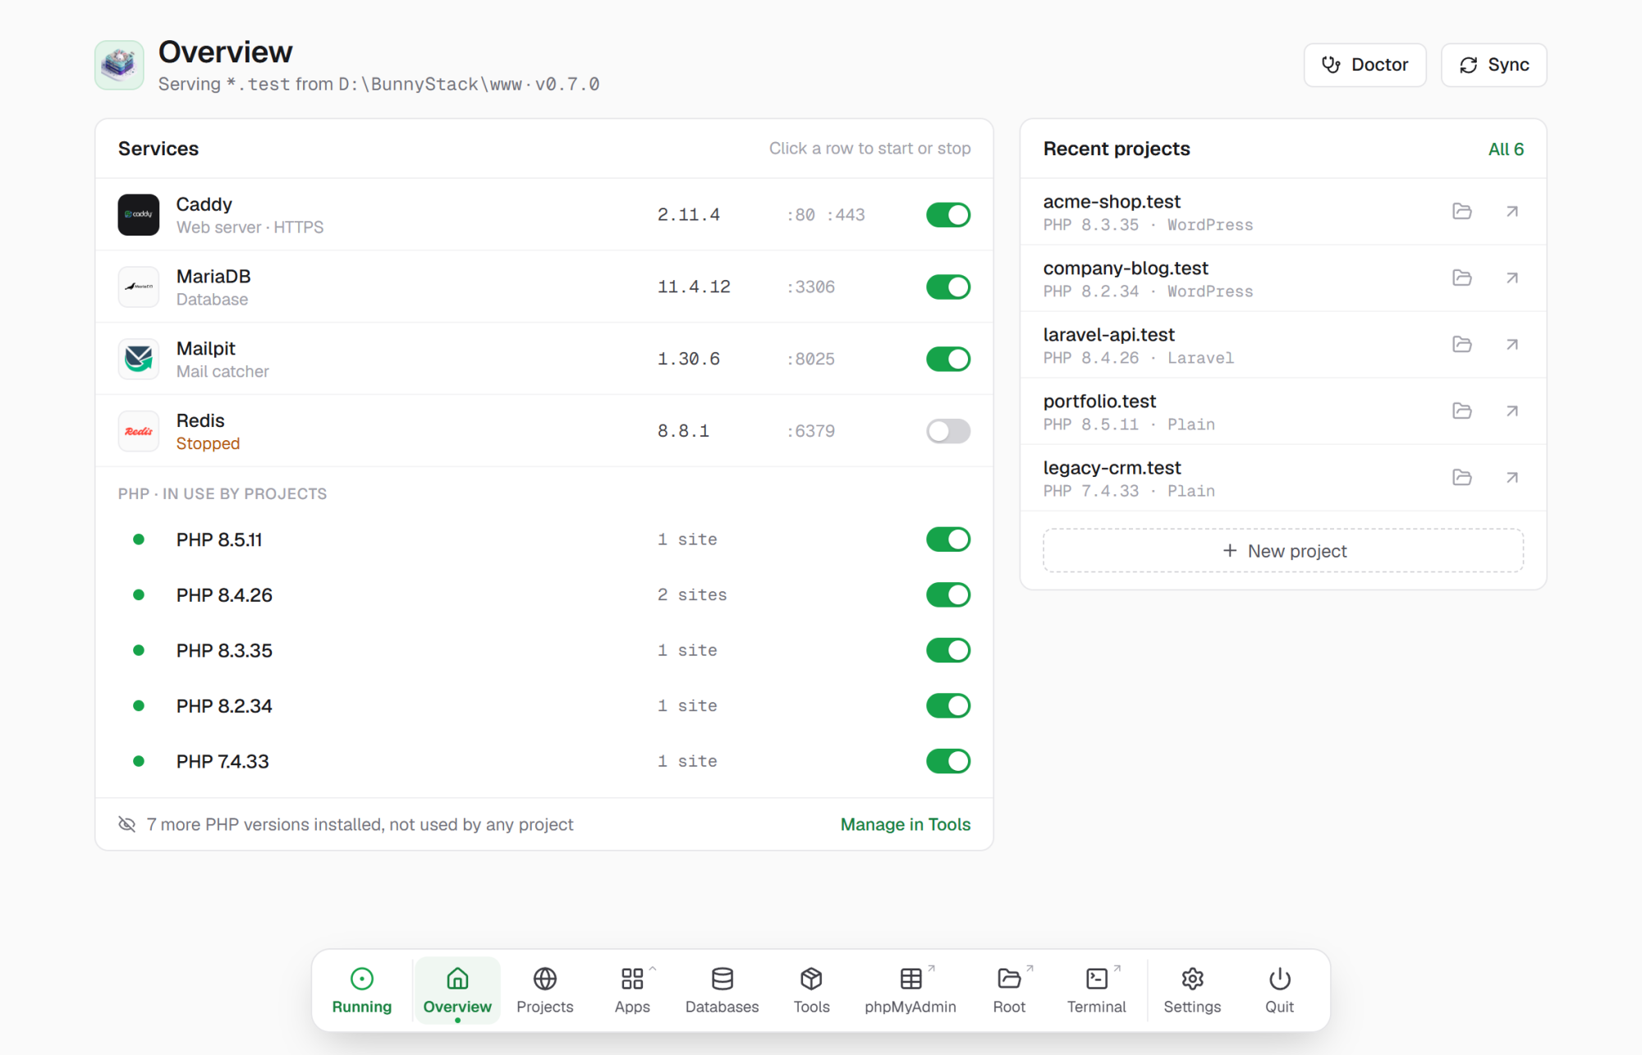Viewport: 1642px width, 1055px height.
Task: Click MariaDB port :3306 text
Action: tap(811, 287)
